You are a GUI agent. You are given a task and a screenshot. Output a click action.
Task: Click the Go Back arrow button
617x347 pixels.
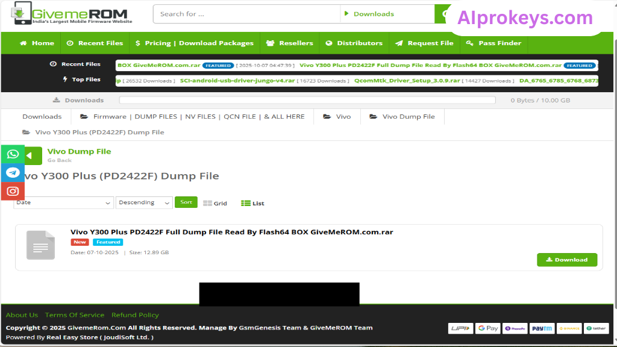33,156
